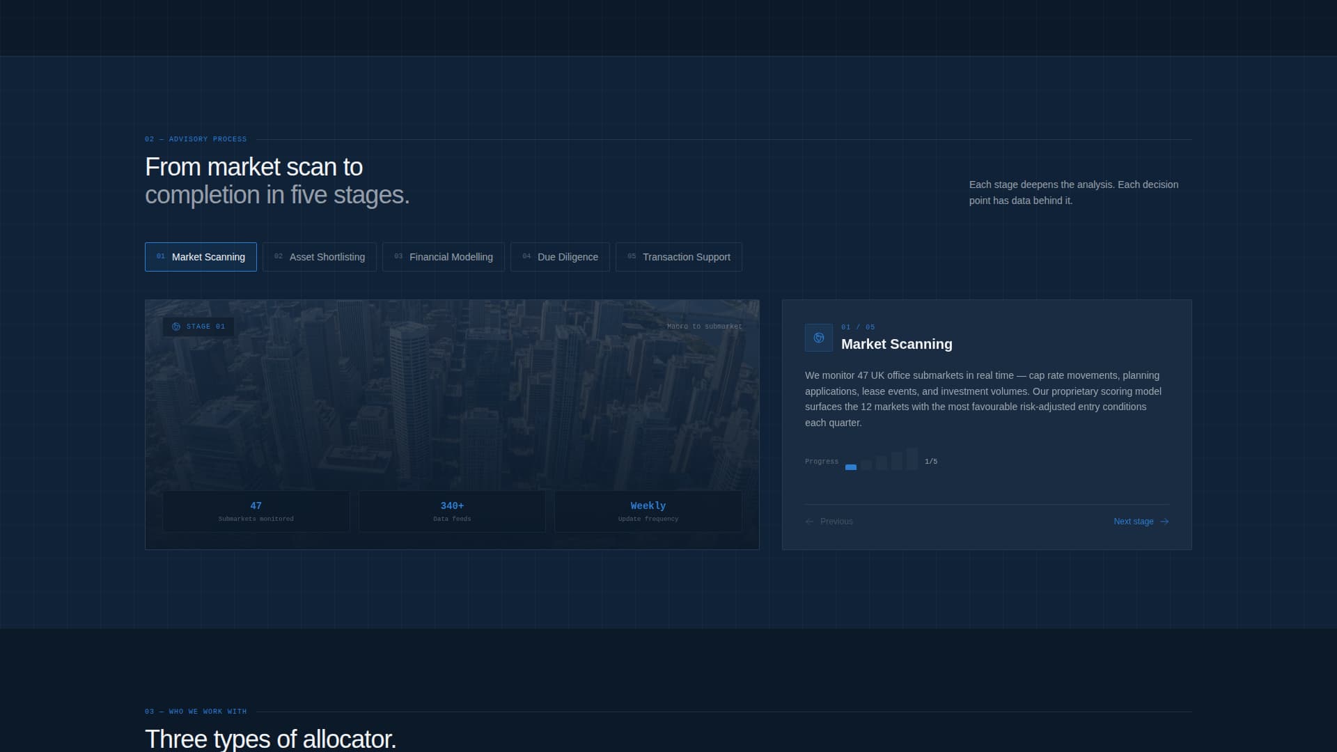Click the 340+ Data feeds stat card
Image resolution: width=1337 pixels, height=752 pixels.
pyautogui.click(x=452, y=511)
